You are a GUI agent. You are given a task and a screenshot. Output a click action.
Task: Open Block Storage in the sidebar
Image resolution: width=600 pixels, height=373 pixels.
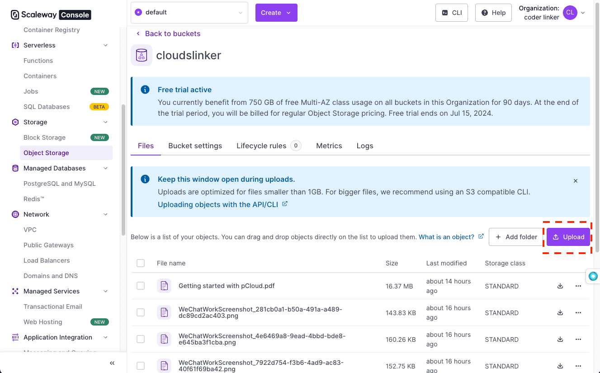tap(44, 137)
